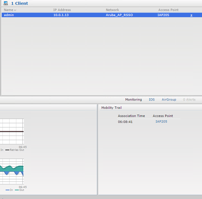Viewport: 202px width, 199px height.
Task: Remove the admin client with the x
Action: 191,15
